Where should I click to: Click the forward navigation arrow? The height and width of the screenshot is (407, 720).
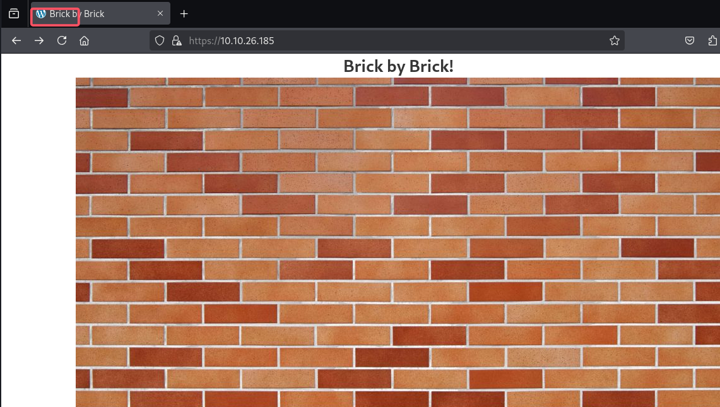pyautogui.click(x=38, y=40)
